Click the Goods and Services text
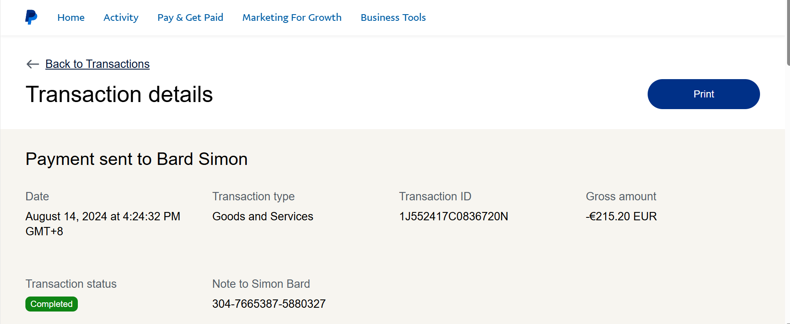This screenshot has height=324, width=790. [263, 217]
